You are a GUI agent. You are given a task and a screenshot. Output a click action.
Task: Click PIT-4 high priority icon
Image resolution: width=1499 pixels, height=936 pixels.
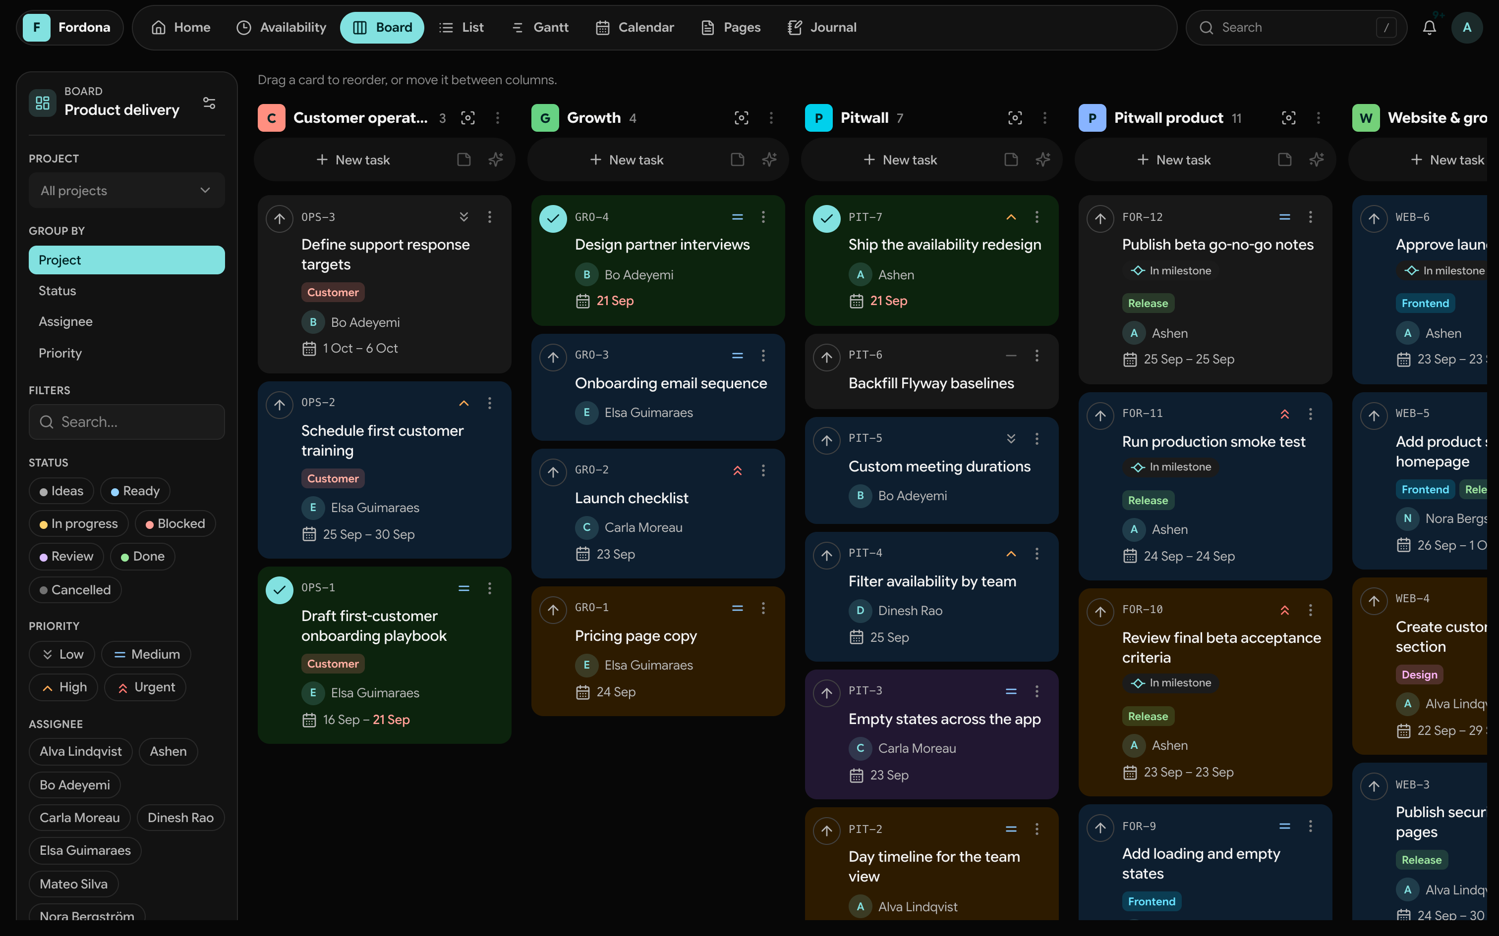click(1011, 554)
